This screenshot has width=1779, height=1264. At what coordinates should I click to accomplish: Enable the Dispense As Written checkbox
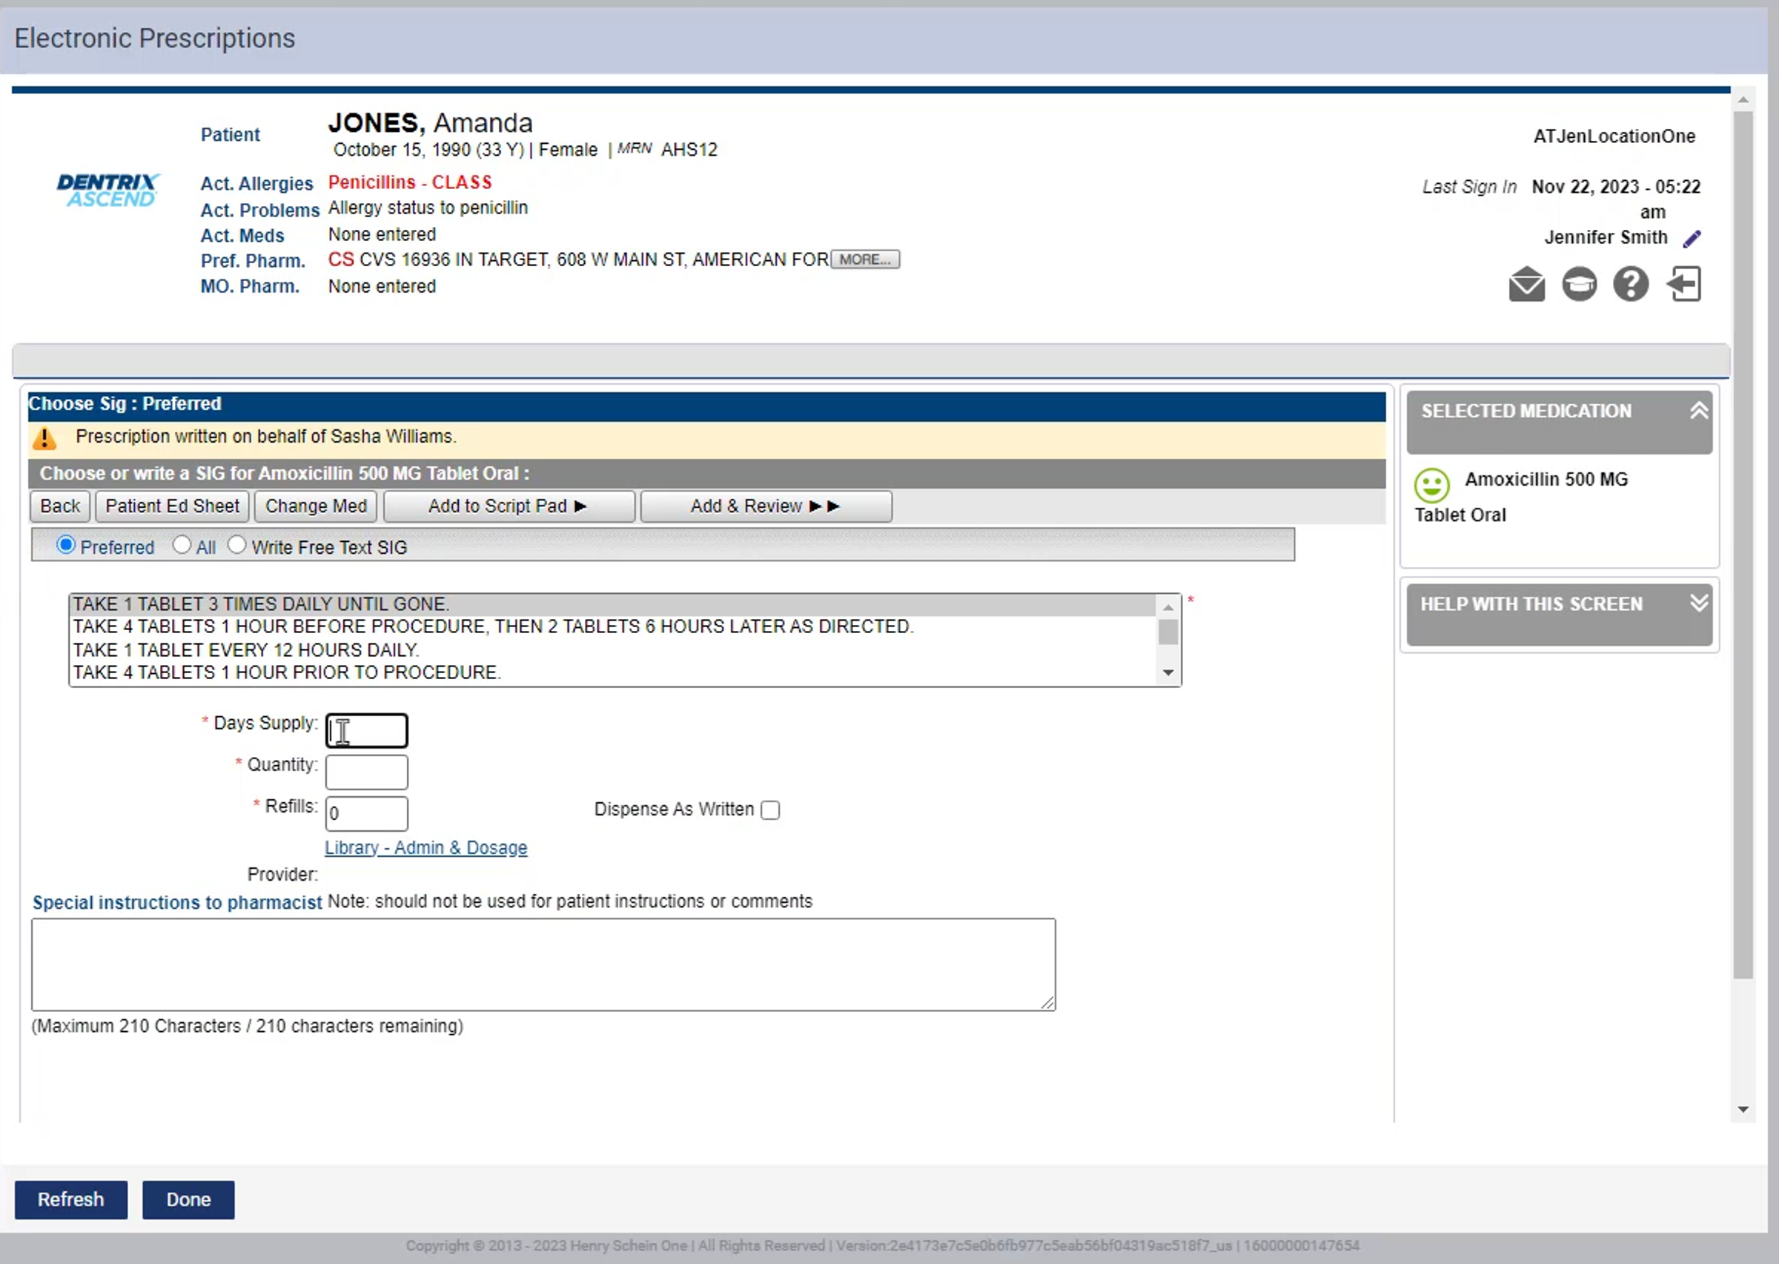[770, 810]
